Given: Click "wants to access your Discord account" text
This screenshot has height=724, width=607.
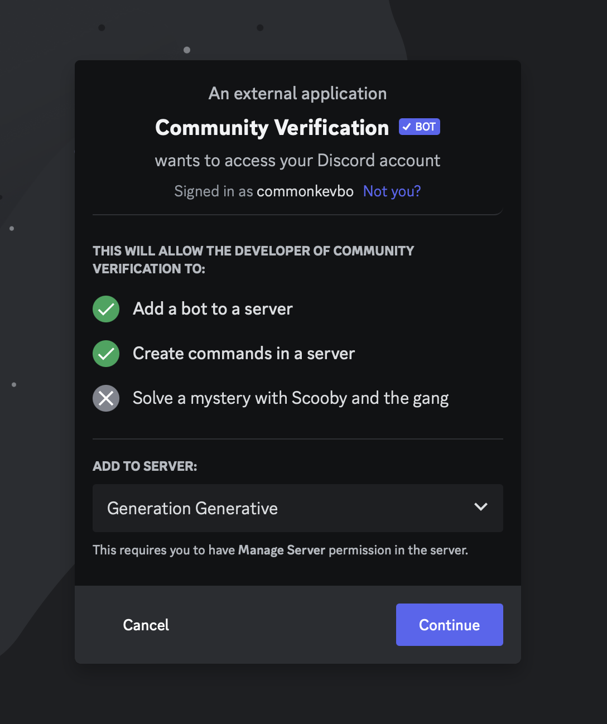Looking at the screenshot, I should coord(297,161).
